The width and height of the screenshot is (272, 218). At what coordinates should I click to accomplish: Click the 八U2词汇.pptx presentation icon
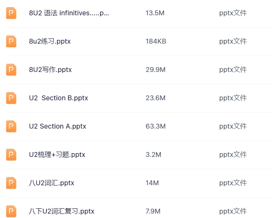coord(11,183)
